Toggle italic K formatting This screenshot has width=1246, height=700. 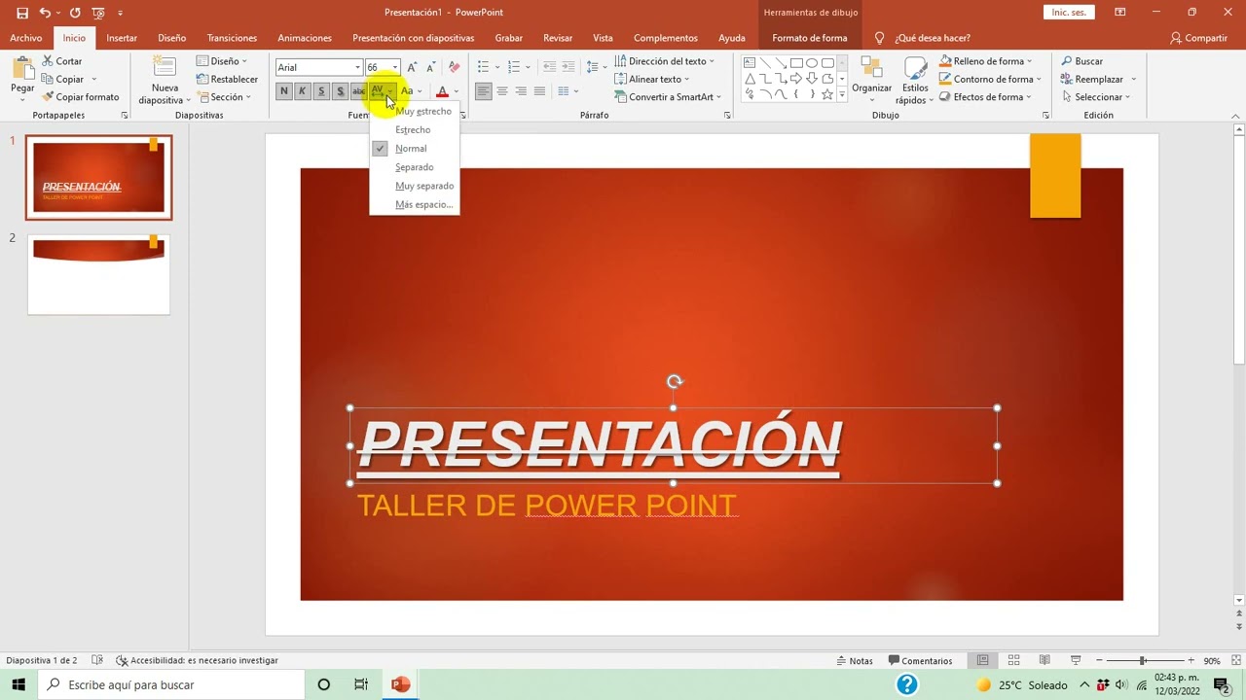pyautogui.click(x=302, y=91)
